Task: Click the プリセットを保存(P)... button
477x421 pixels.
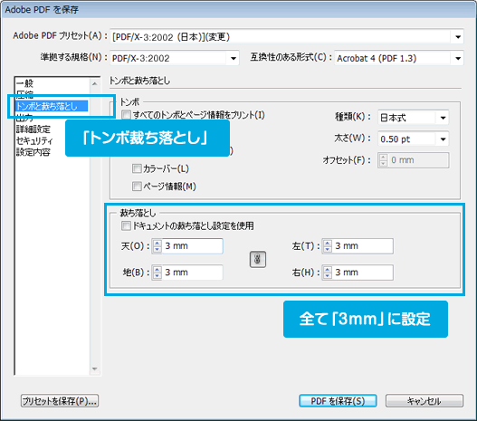Action: point(60,401)
